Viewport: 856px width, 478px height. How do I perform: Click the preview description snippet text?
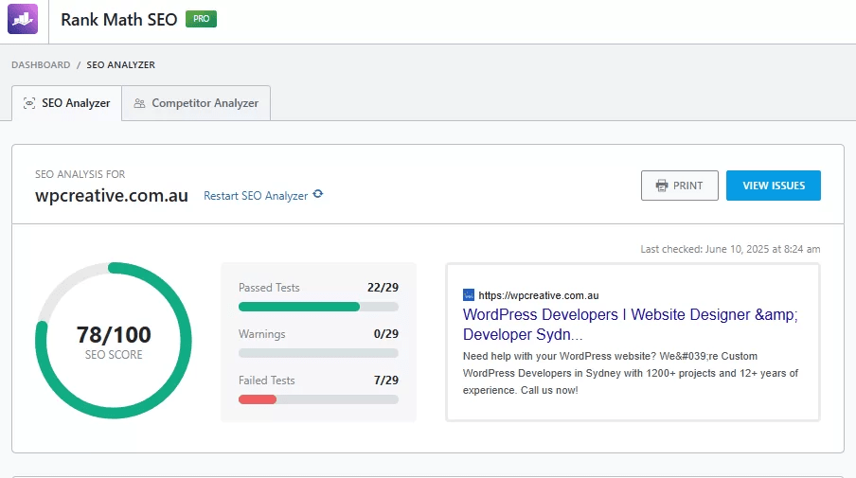(630, 373)
